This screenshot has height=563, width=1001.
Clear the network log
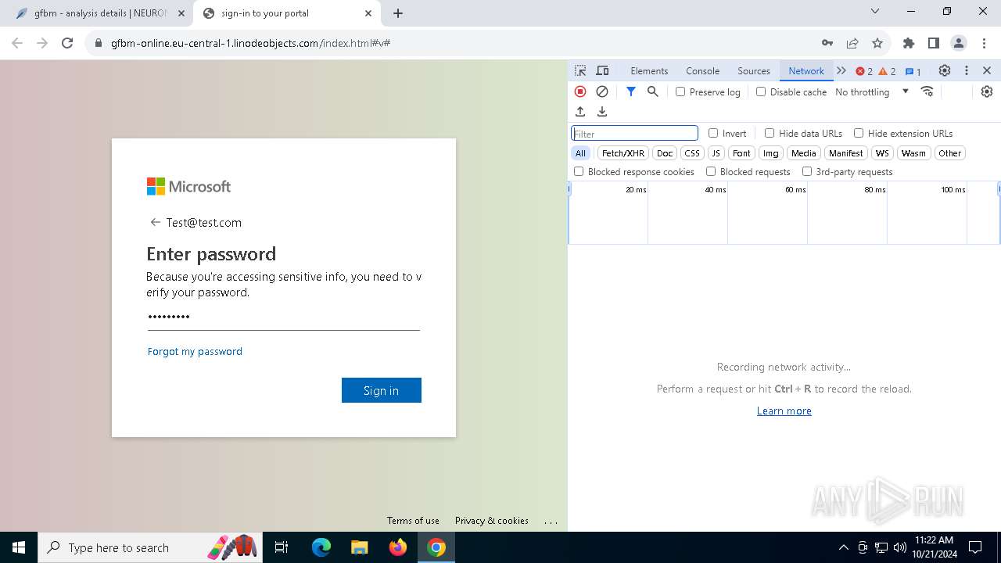coord(602,91)
